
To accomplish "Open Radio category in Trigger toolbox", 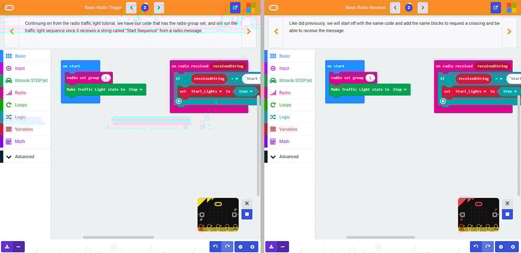I will click(x=26, y=93).
